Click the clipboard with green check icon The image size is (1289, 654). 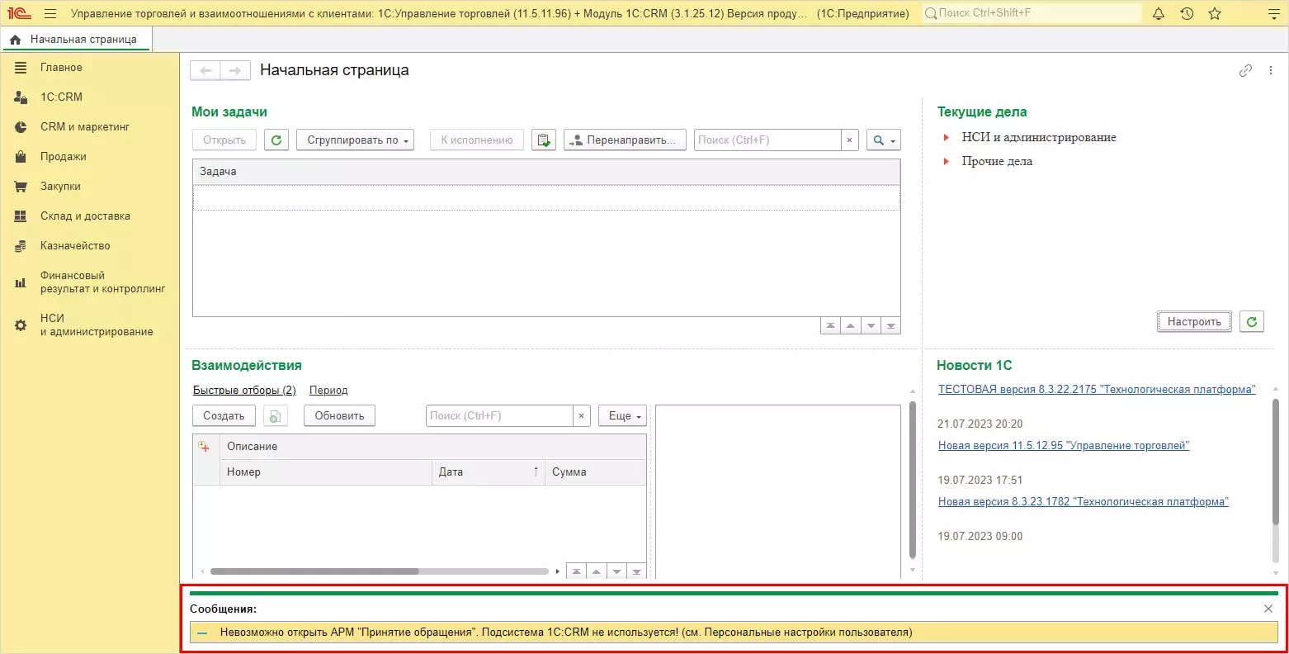[x=544, y=140]
